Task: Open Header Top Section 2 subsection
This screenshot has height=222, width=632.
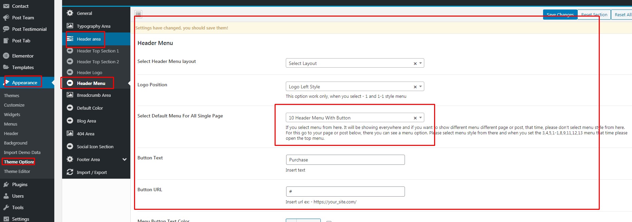Action: pos(96,62)
